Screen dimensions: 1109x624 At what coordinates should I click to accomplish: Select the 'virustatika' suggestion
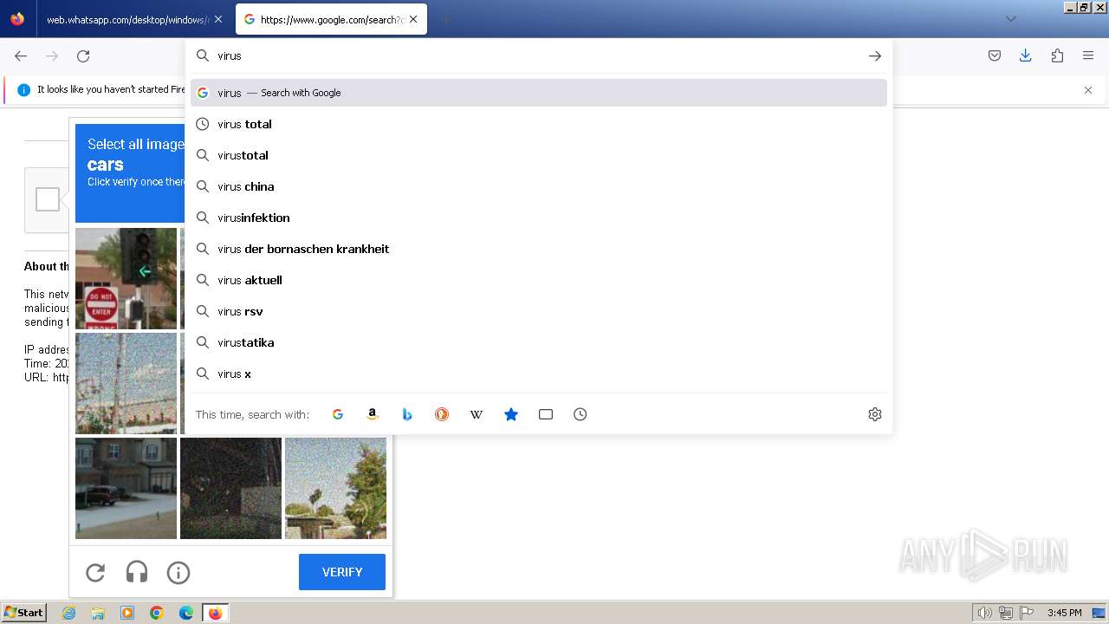539,342
